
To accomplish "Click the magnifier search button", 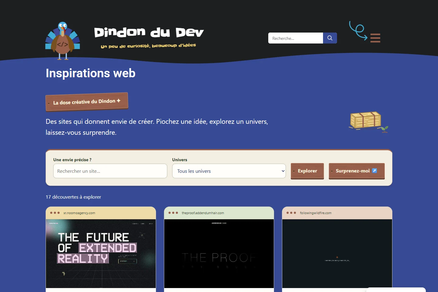I will [x=330, y=38].
